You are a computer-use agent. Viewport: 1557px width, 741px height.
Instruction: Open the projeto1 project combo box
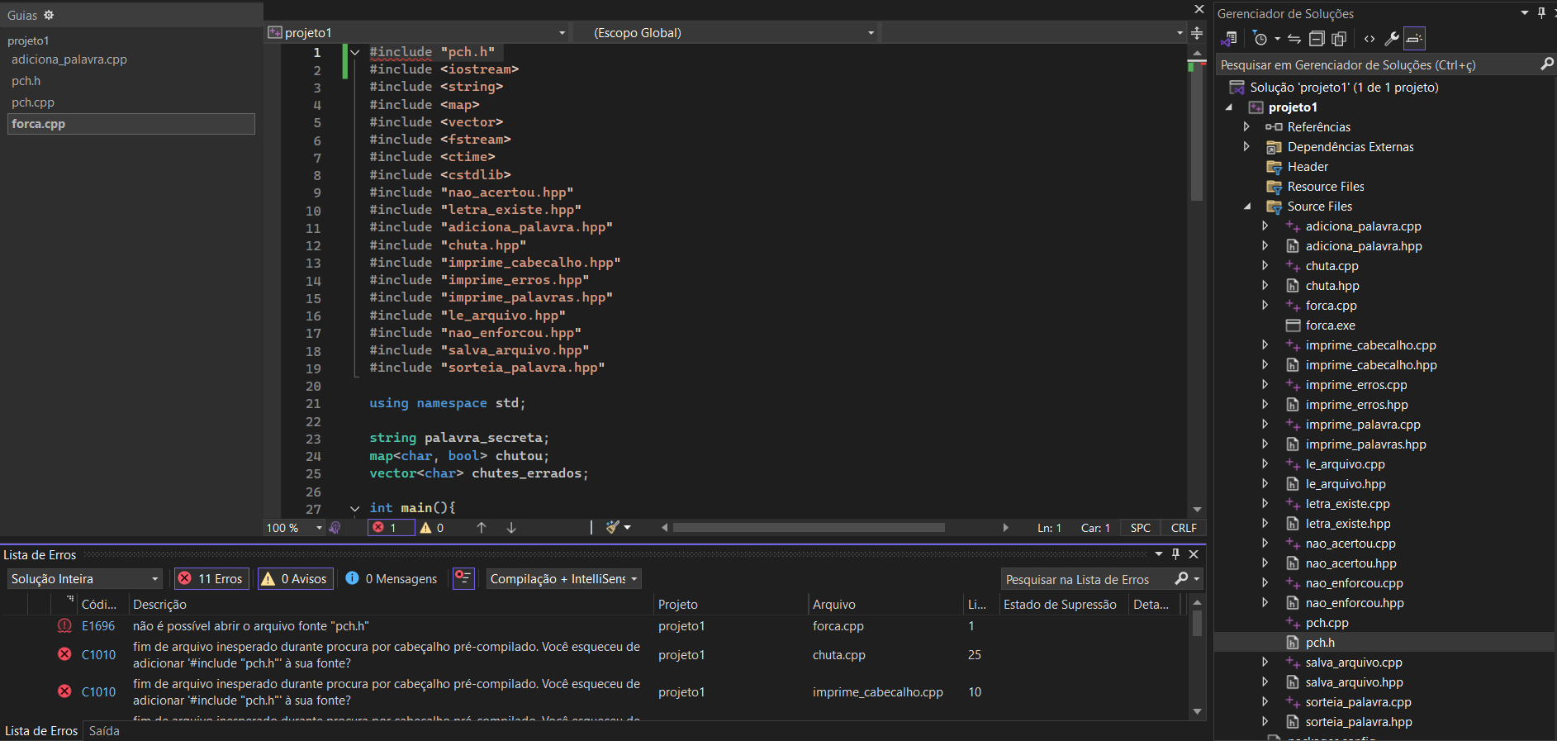coord(417,33)
